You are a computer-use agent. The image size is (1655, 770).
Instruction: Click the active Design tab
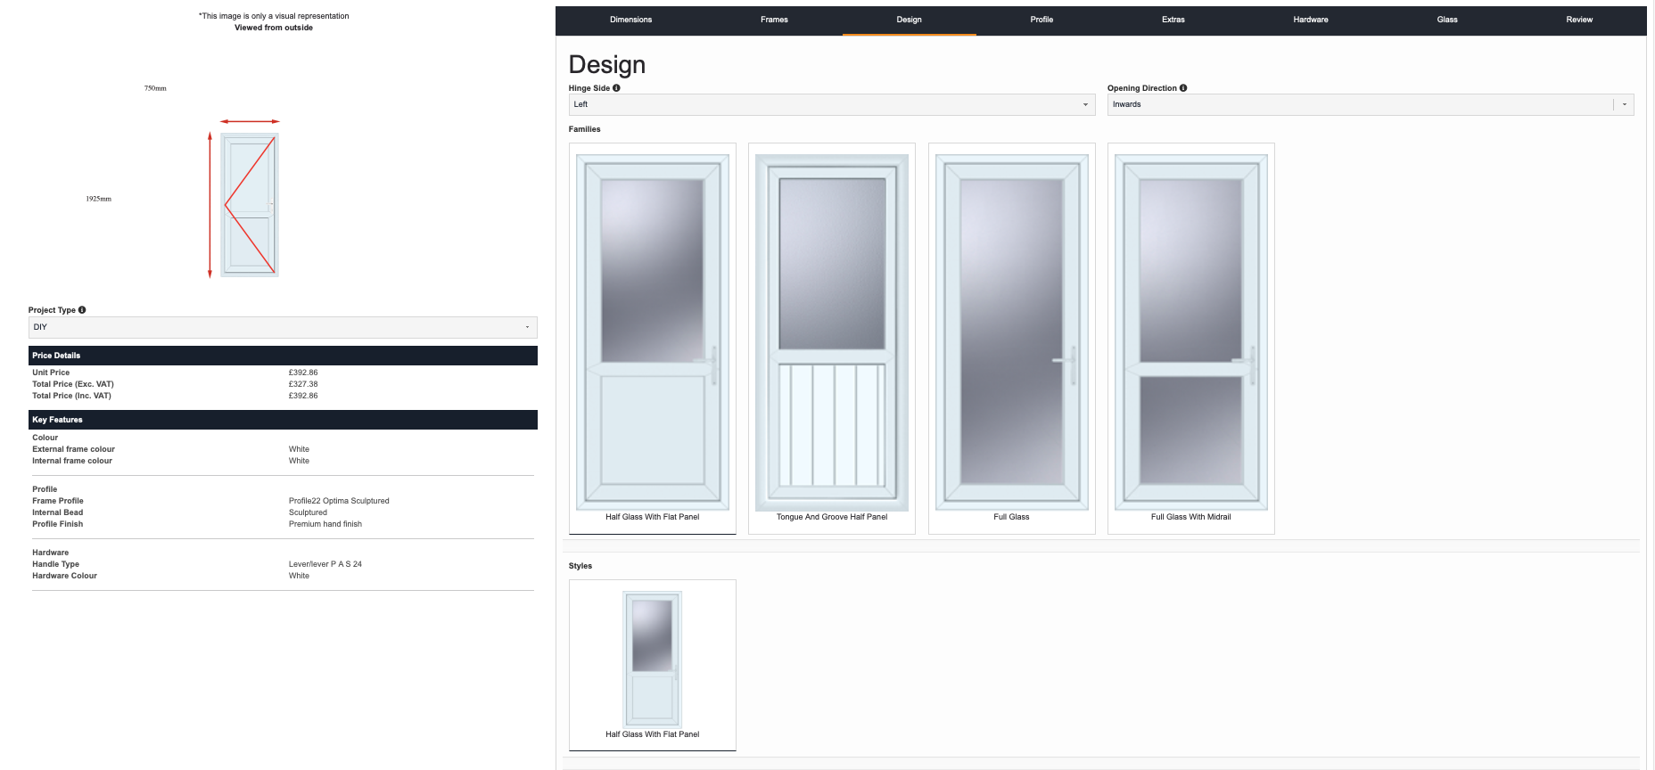[909, 20]
